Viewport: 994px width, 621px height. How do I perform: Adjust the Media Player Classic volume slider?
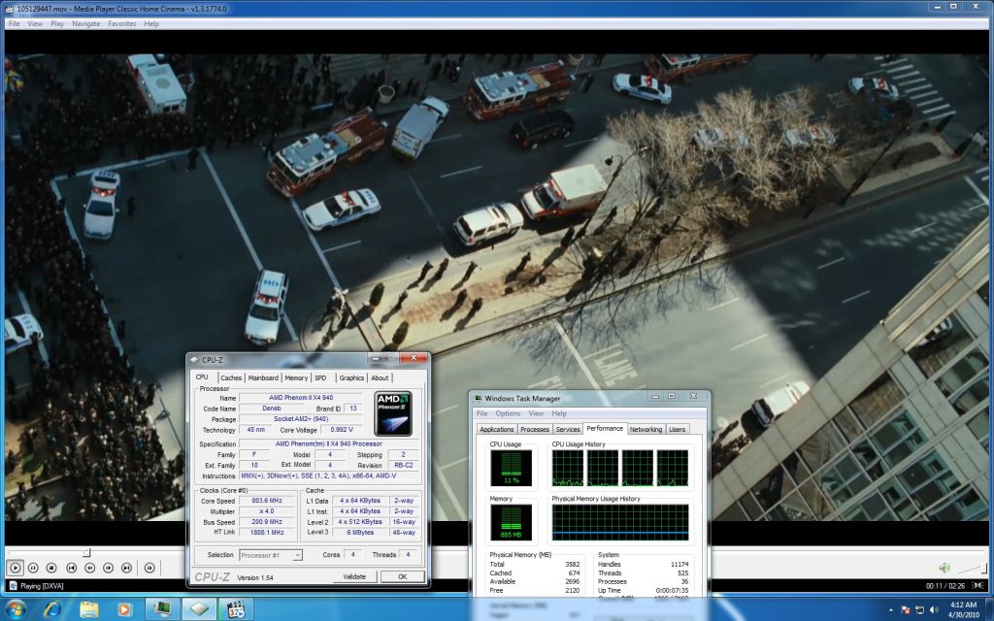972,568
